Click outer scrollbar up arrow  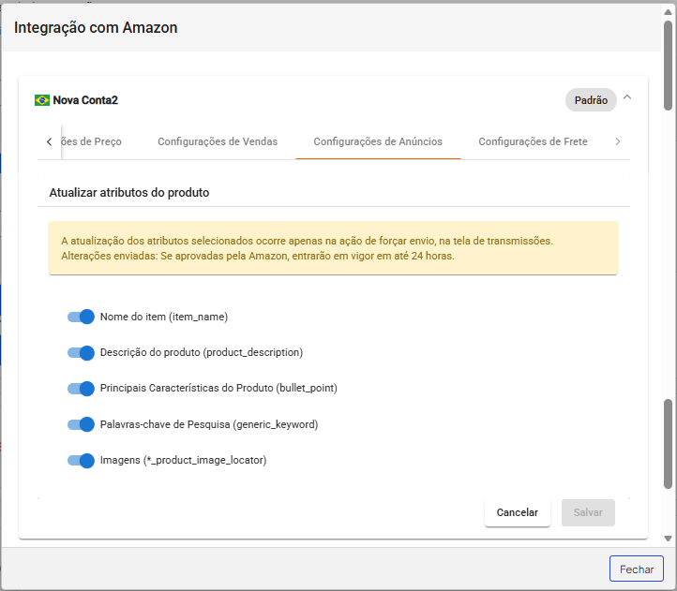click(x=668, y=11)
